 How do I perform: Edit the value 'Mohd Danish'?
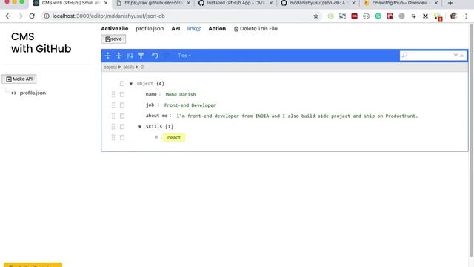(x=181, y=94)
